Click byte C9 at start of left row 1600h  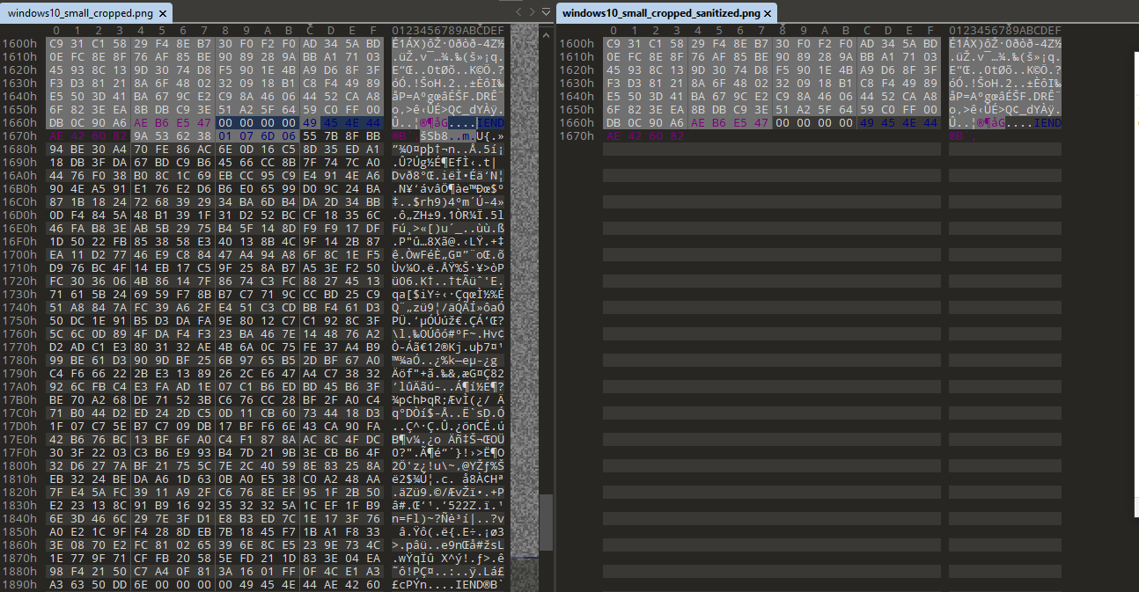[55, 44]
